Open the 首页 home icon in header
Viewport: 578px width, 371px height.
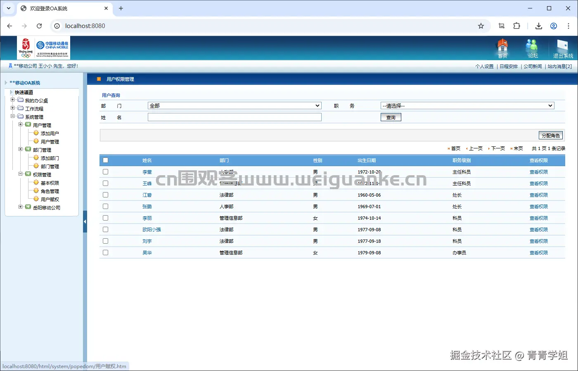click(502, 48)
